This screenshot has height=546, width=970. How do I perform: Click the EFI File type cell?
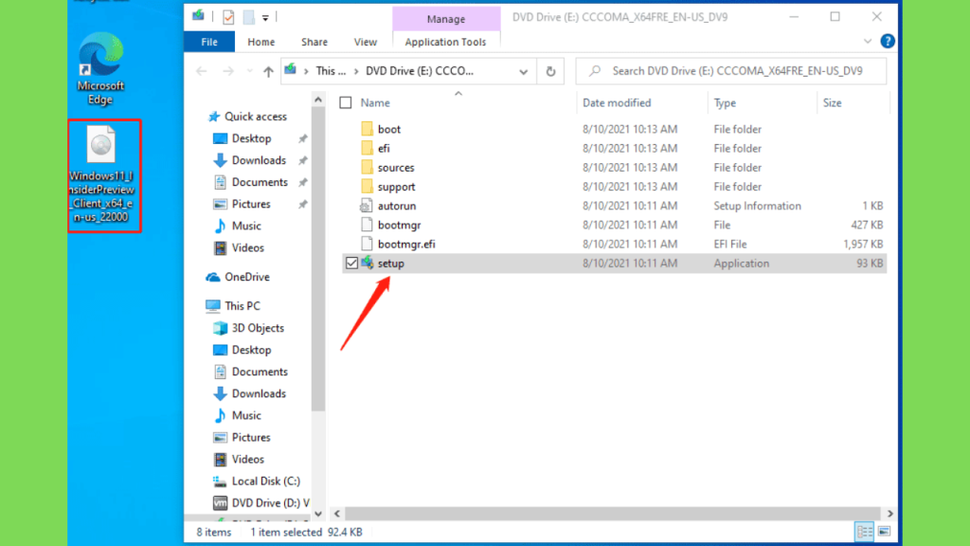point(730,244)
